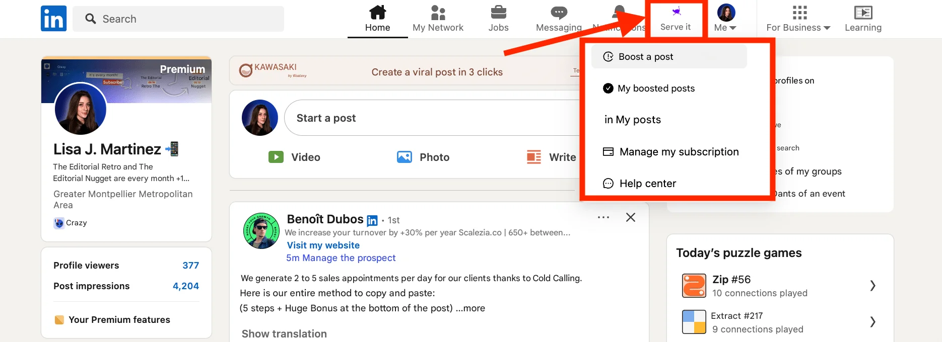Open Lisa J. Martinez profile name

[107, 149]
